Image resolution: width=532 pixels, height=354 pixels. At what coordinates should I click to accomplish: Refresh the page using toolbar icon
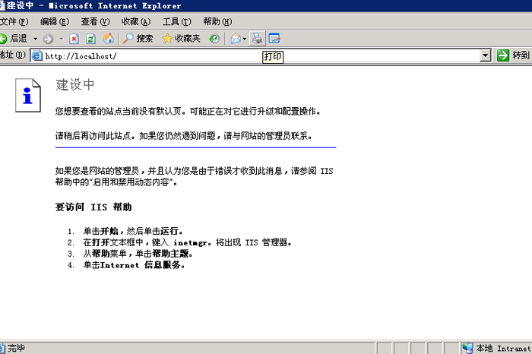pyautogui.click(x=91, y=38)
